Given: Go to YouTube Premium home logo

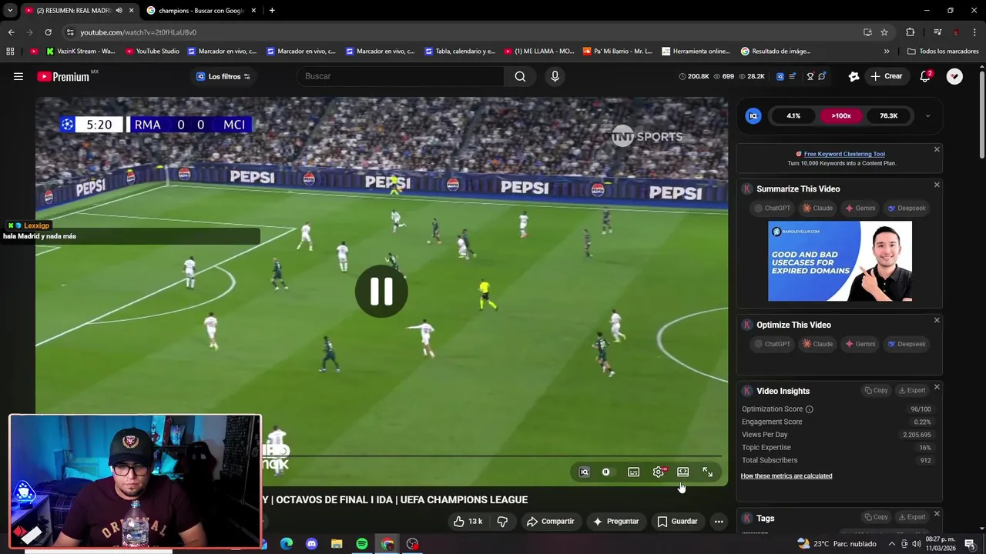Looking at the screenshot, I should point(63,77).
